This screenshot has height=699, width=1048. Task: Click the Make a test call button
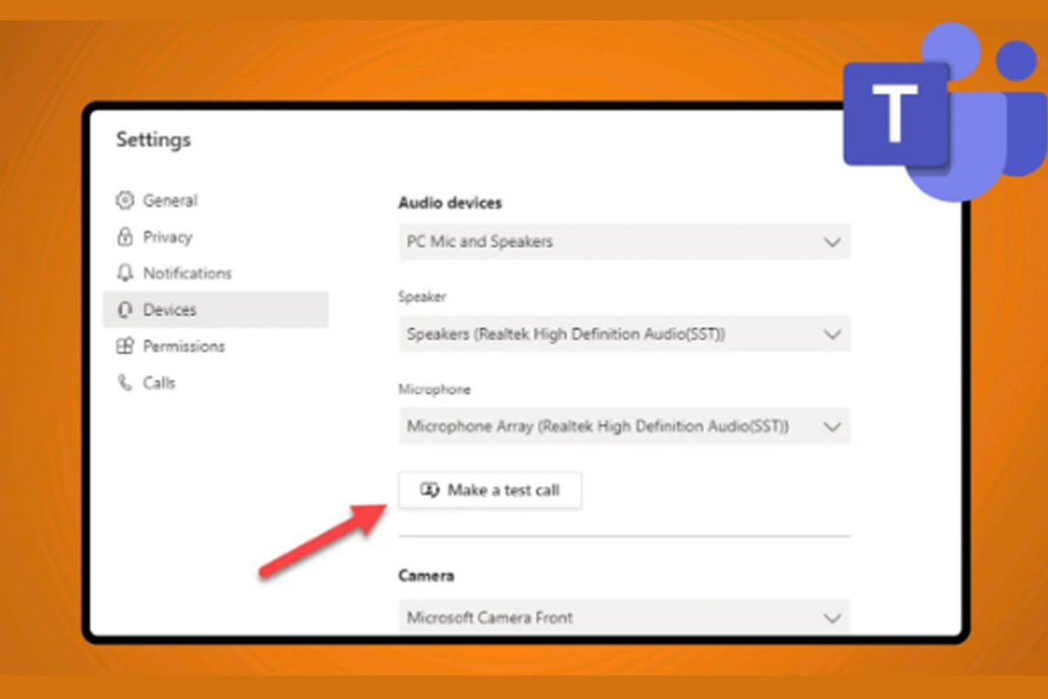[x=490, y=489]
